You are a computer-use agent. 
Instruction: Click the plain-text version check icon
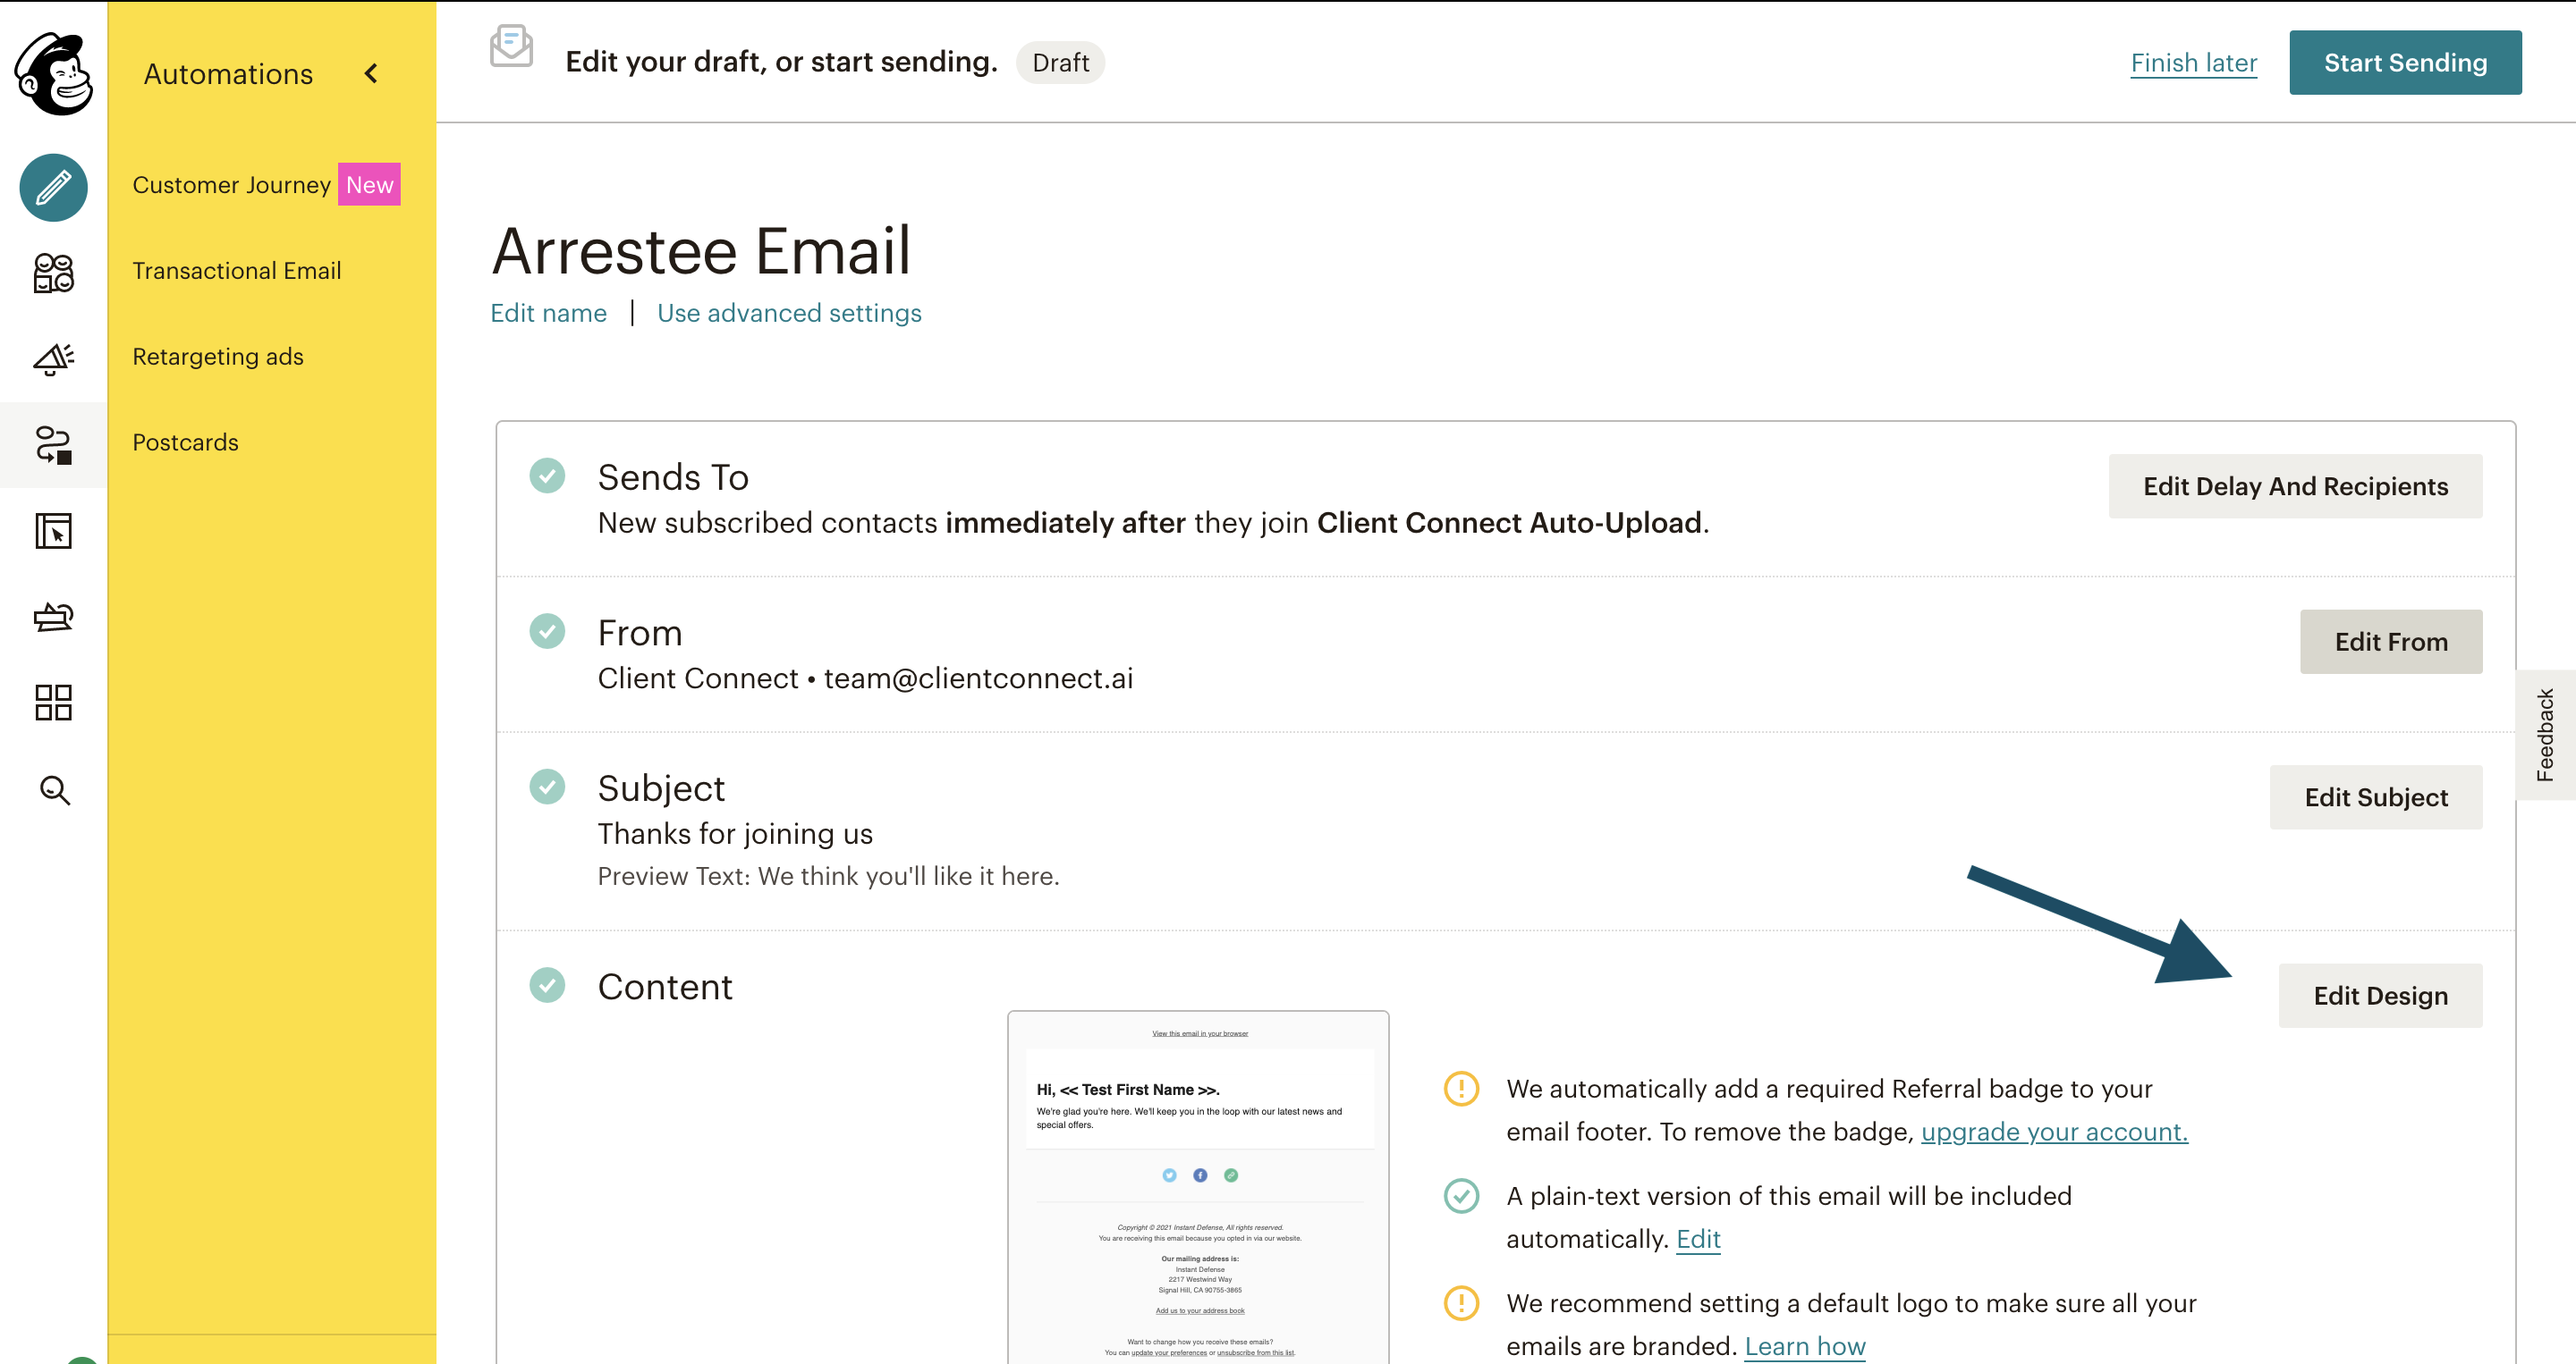click(1461, 1195)
